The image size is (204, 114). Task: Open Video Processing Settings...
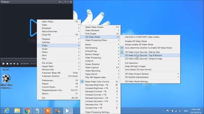(100, 112)
